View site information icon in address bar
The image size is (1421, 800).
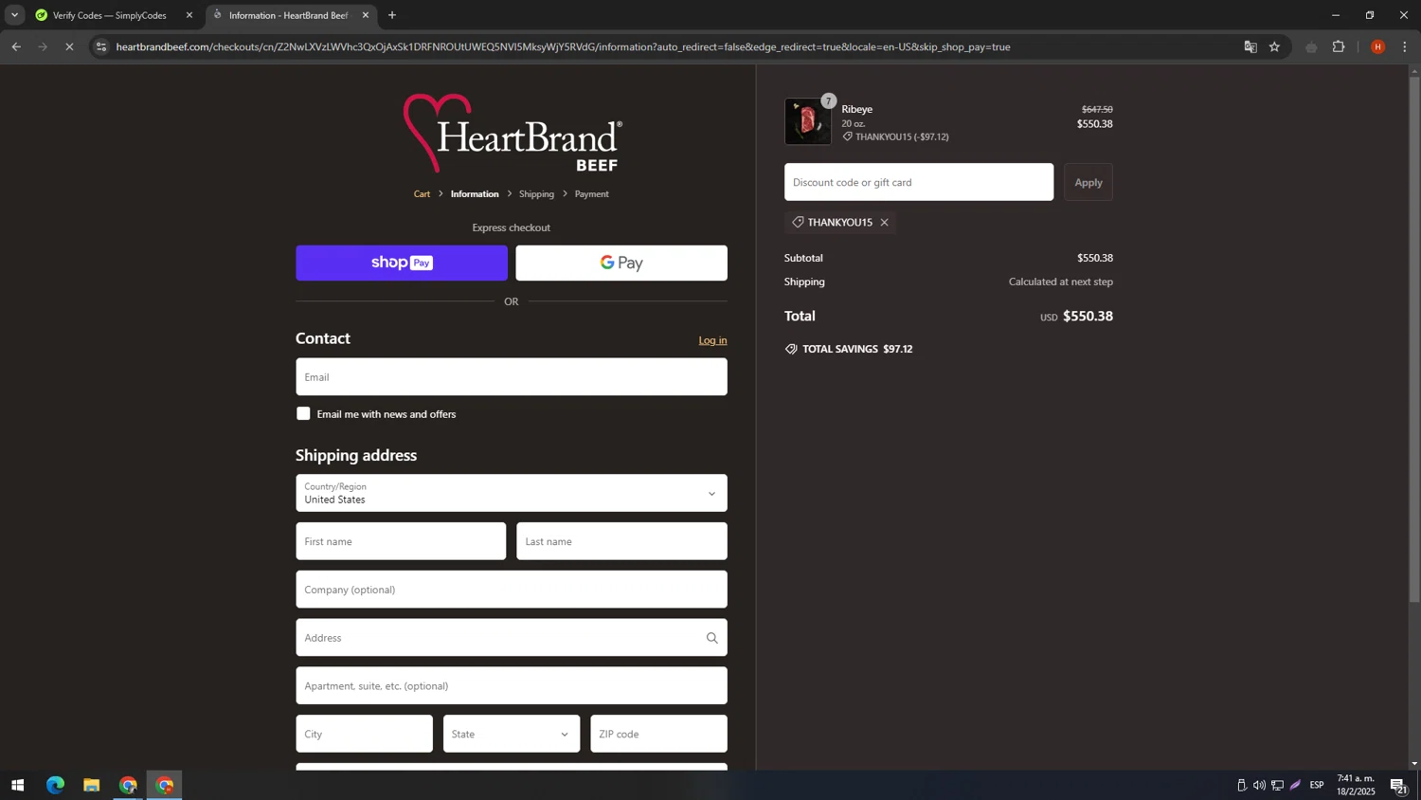click(x=101, y=46)
